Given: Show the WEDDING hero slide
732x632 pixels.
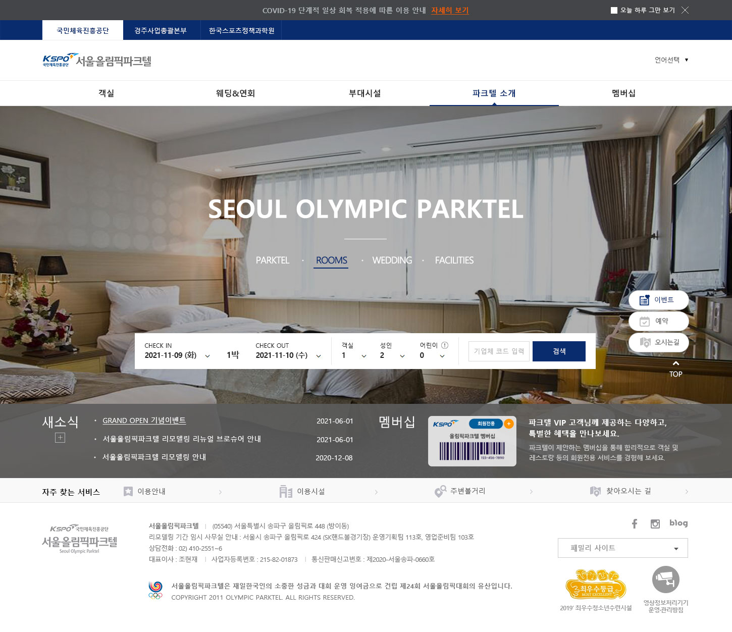Looking at the screenshot, I should 392,260.
